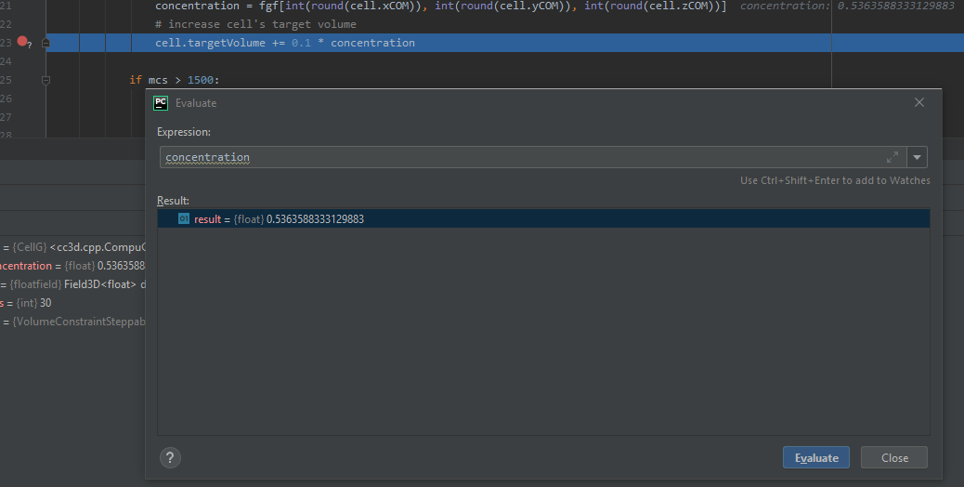
Task: Toggle the breakpoint on line 23
Action: [22, 41]
